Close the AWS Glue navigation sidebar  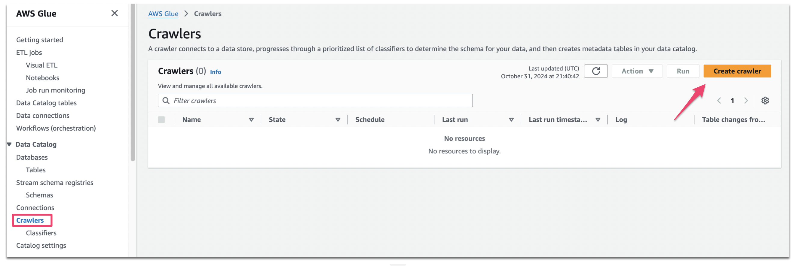click(x=115, y=13)
